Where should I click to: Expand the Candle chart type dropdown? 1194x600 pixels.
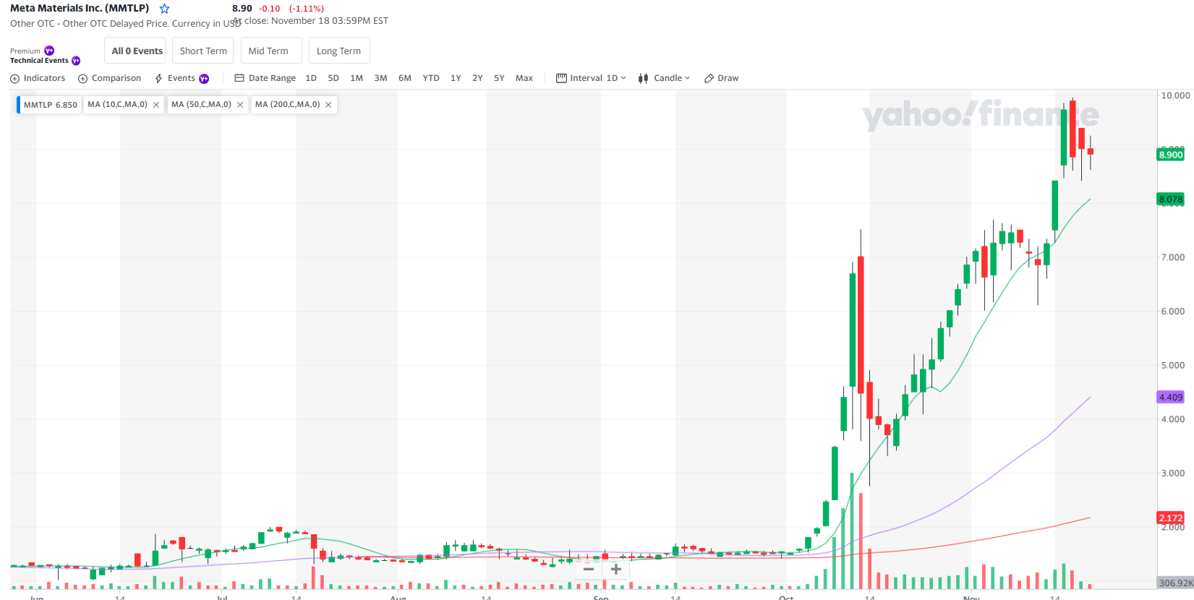click(664, 78)
